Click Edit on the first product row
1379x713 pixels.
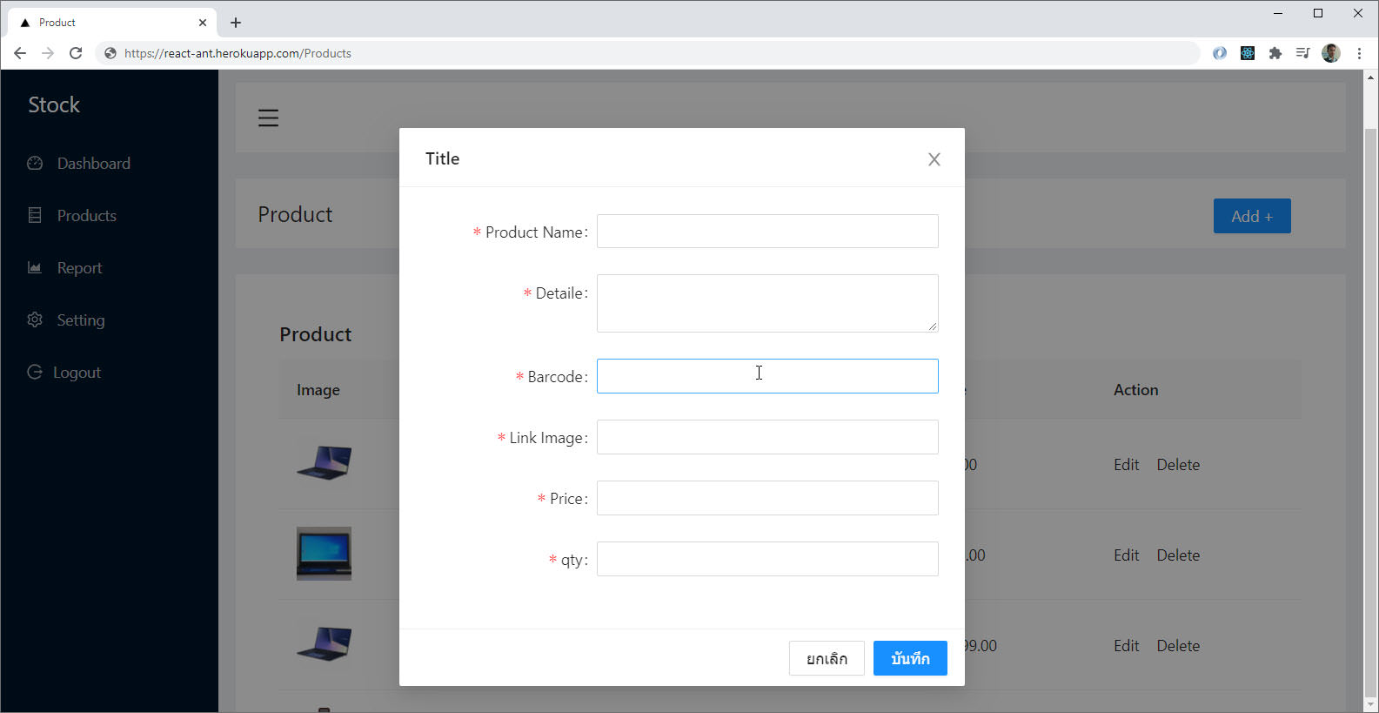1126,465
